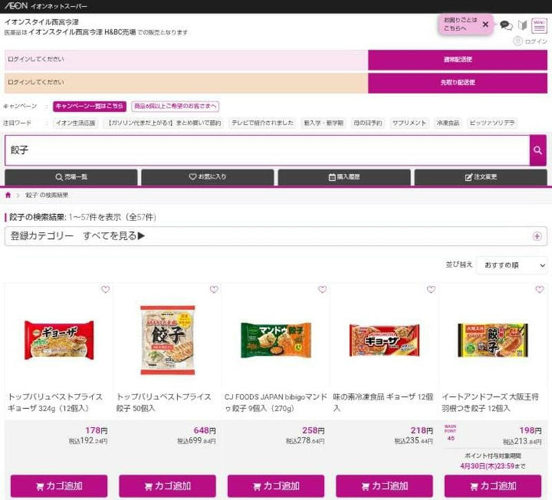Expand 登録カテゴリー すべてを見る panel
The width and height of the screenshot is (552, 500).
pyautogui.click(x=275, y=236)
